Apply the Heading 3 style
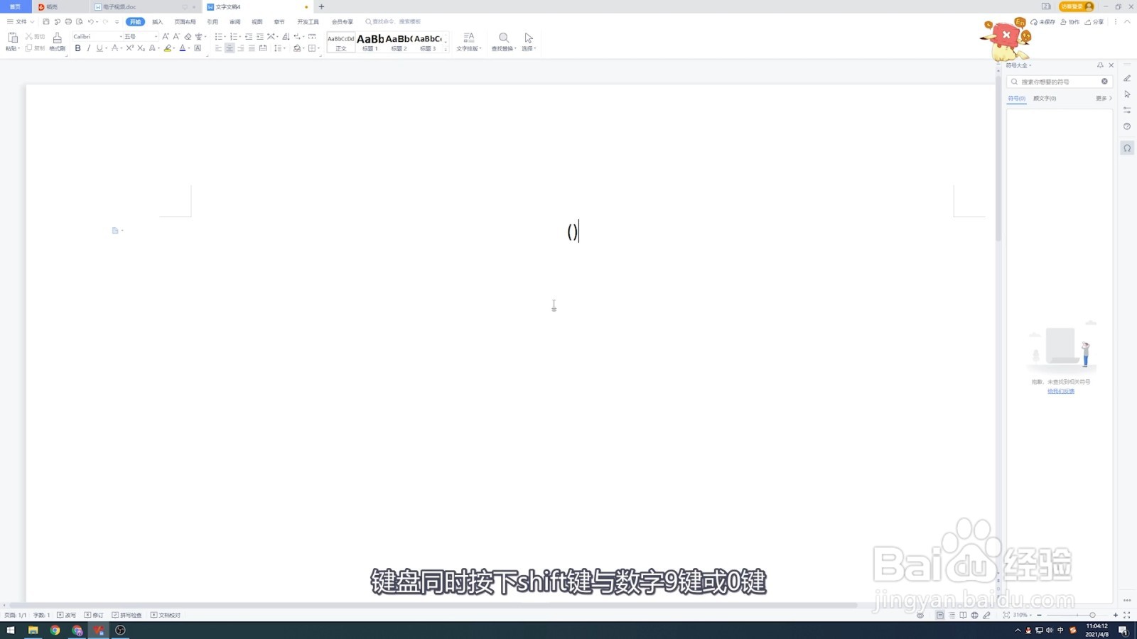The image size is (1137, 639). click(x=428, y=43)
